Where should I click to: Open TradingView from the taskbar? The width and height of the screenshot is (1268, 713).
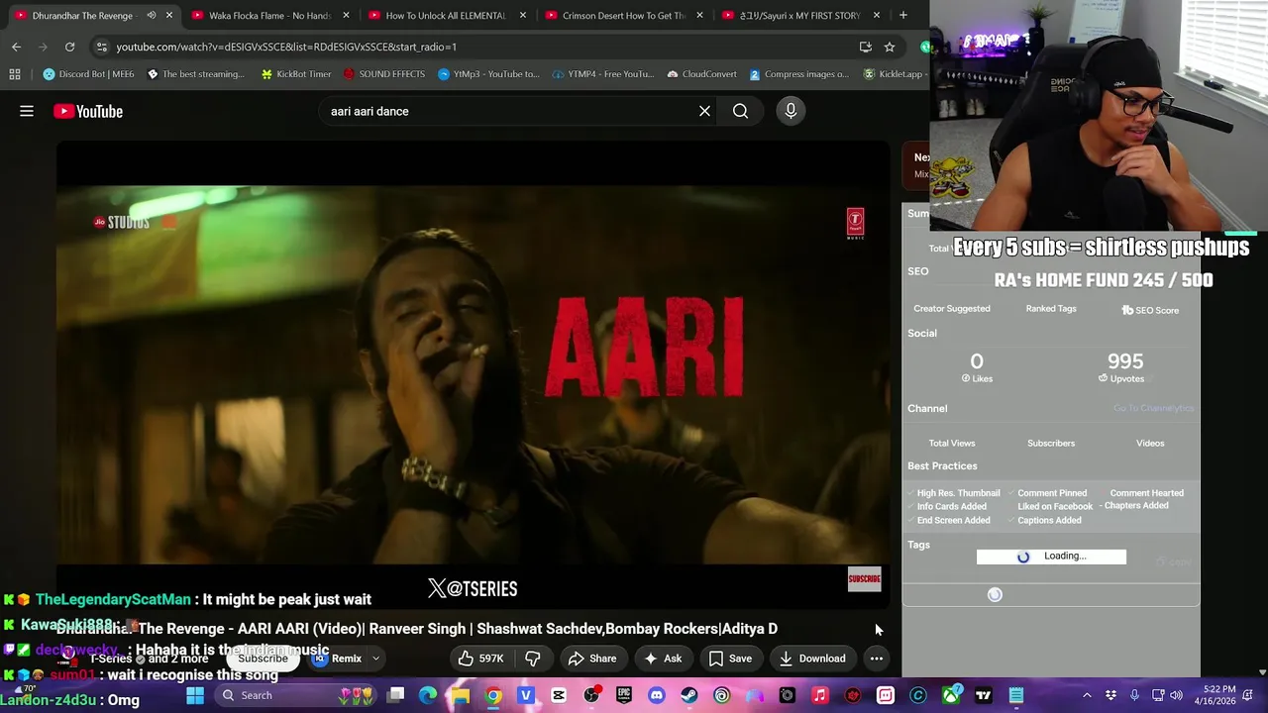[x=984, y=695]
